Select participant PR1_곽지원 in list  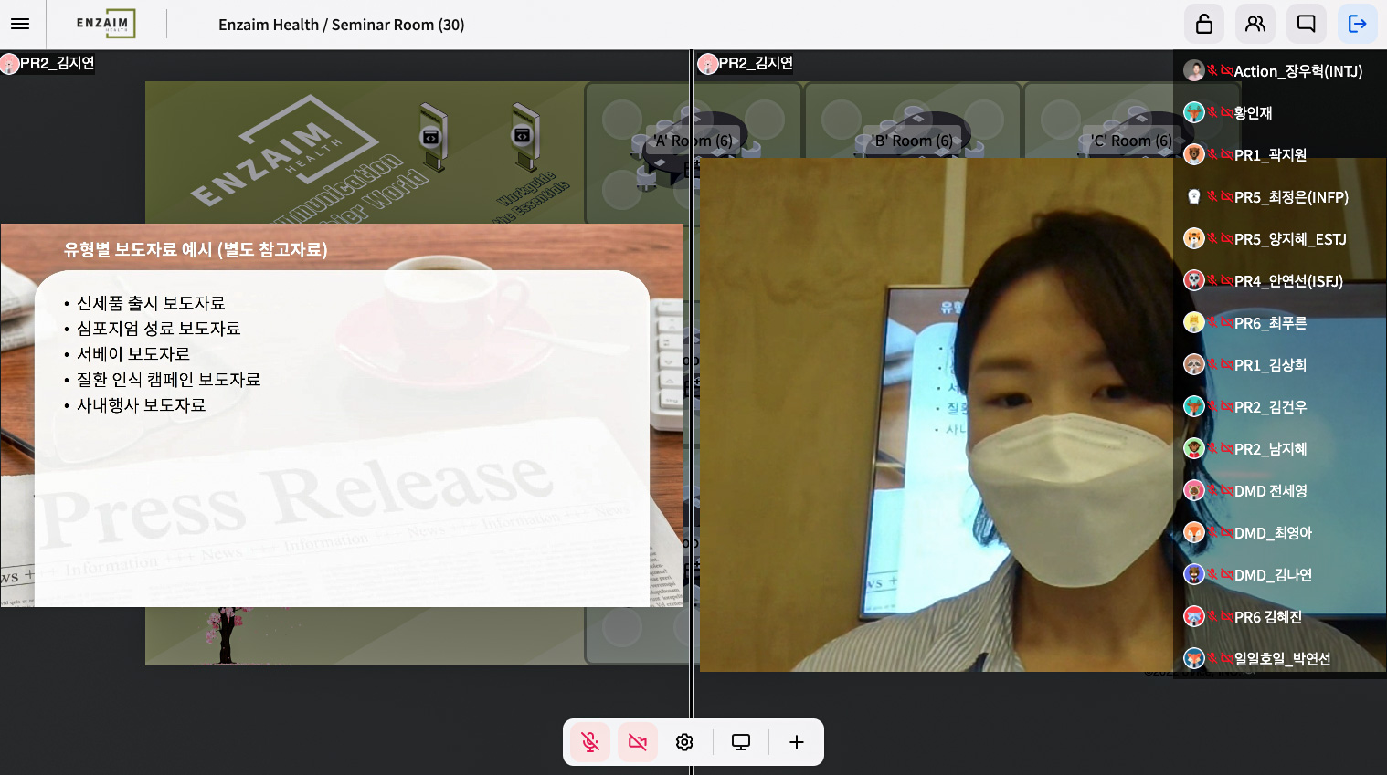coord(1270,155)
